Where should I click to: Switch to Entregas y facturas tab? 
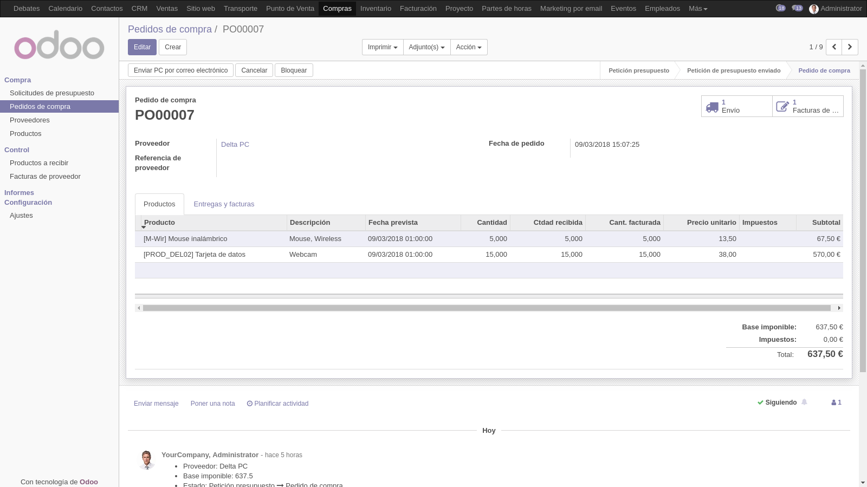click(224, 204)
